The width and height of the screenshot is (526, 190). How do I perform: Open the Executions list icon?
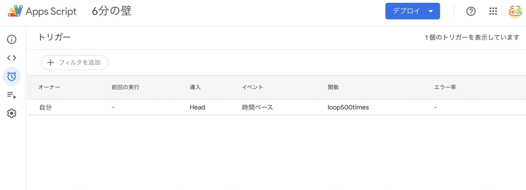pos(12,95)
